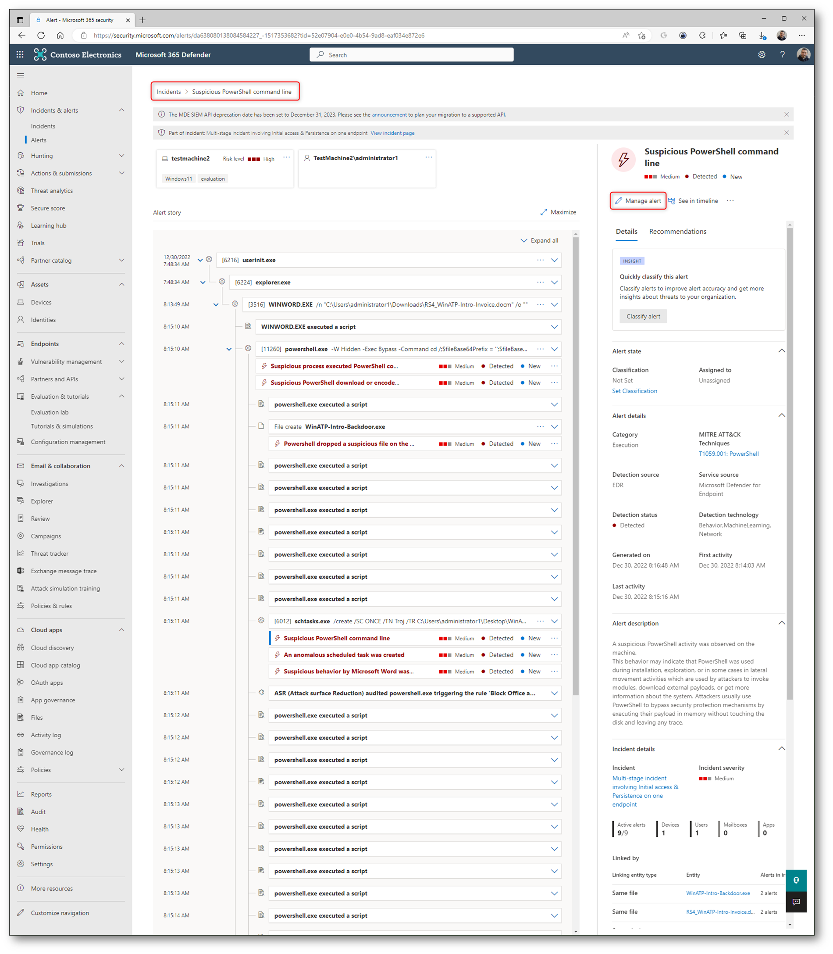
Task: Click the Manage alert button
Action: tap(638, 200)
